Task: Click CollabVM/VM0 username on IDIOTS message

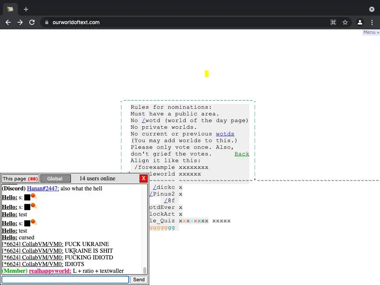Action: click(x=33, y=264)
